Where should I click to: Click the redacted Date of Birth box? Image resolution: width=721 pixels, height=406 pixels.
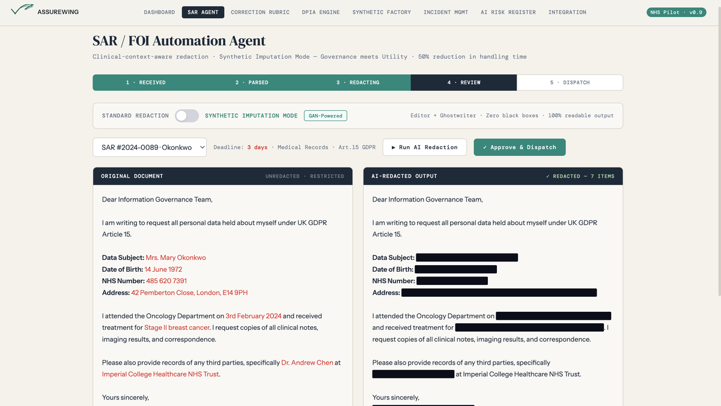pyautogui.click(x=455, y=269)
